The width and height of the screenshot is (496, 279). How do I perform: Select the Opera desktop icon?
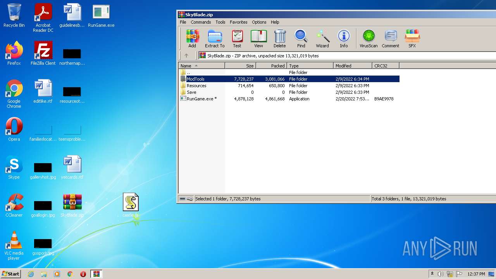(14, 129)
